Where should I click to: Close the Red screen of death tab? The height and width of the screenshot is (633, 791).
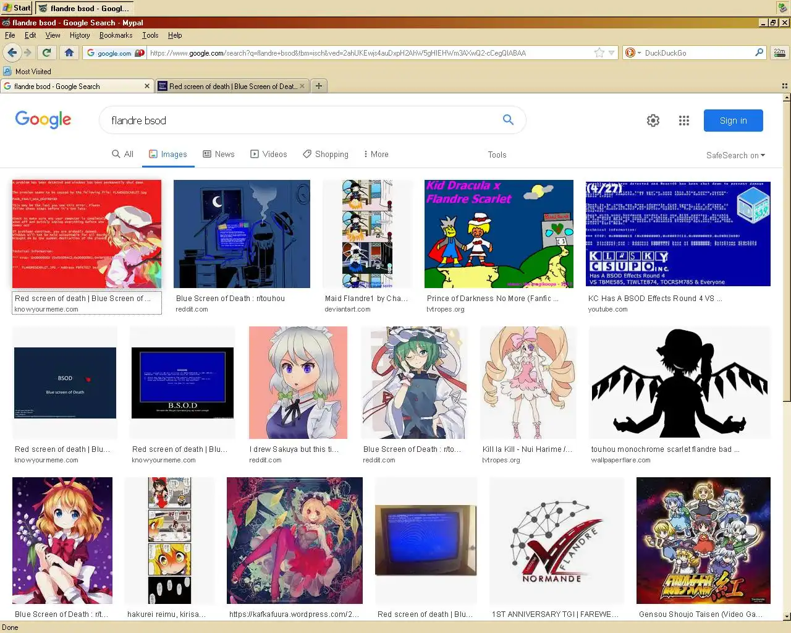[302, 86]
